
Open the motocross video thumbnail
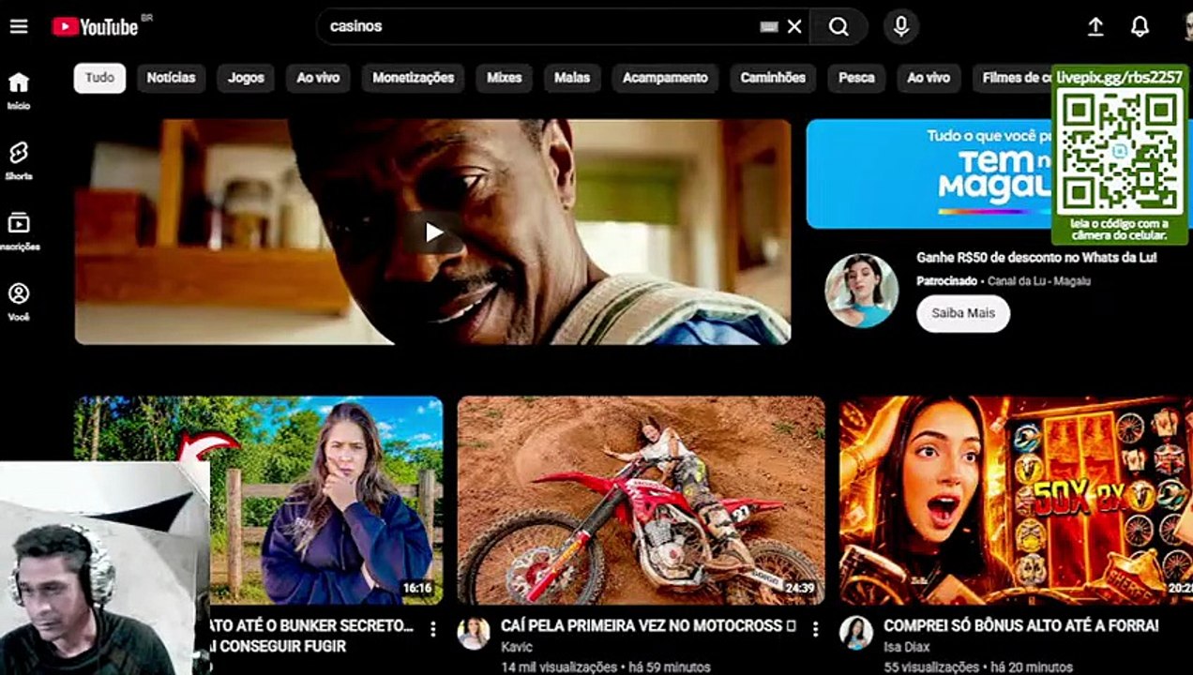tap(641, 501)
